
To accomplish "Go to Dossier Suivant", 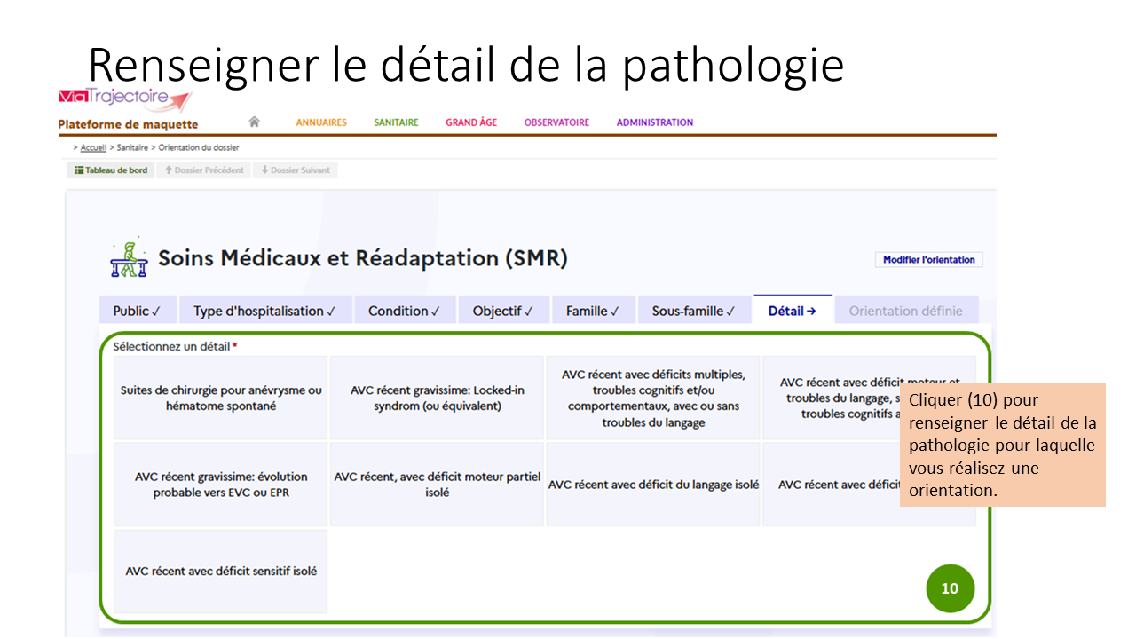I will [295, 170].
